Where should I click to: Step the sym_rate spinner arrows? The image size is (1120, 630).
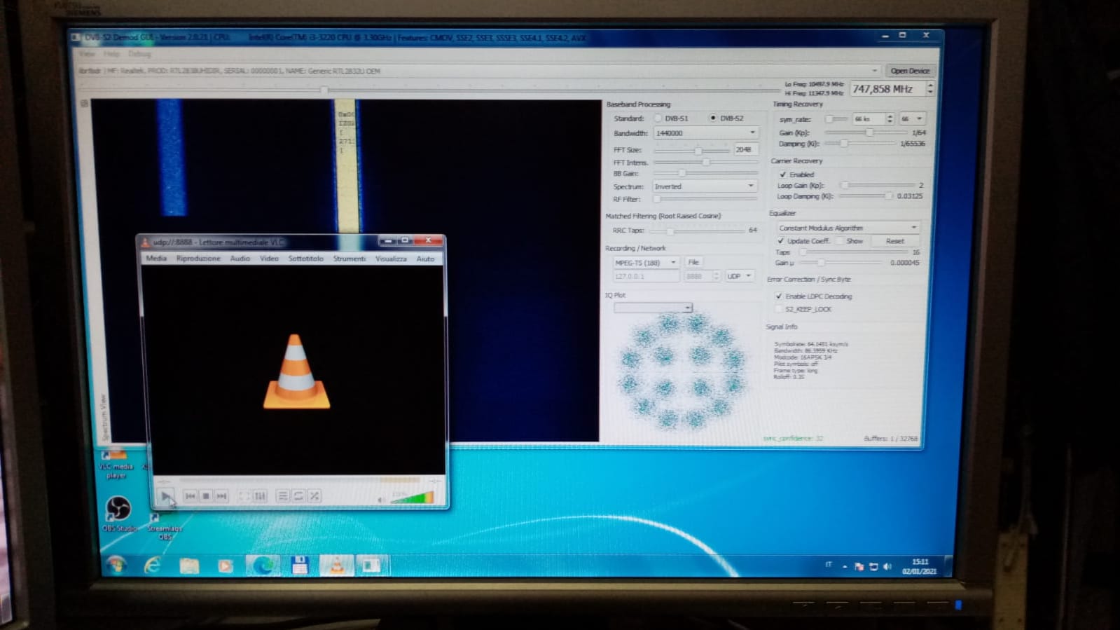[x=890, y=119]
